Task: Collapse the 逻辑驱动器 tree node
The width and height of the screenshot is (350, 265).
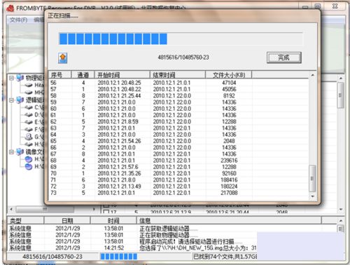Action: [x=11, y=100]
